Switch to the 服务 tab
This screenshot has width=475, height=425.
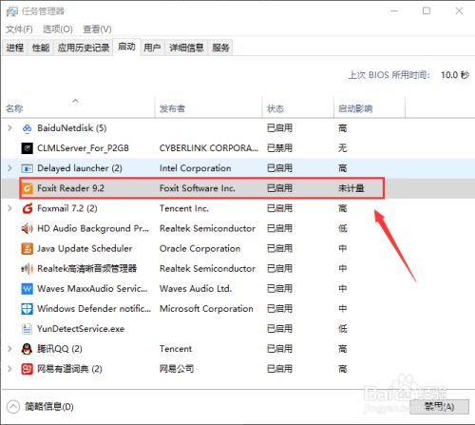click(x=220, y=48)
